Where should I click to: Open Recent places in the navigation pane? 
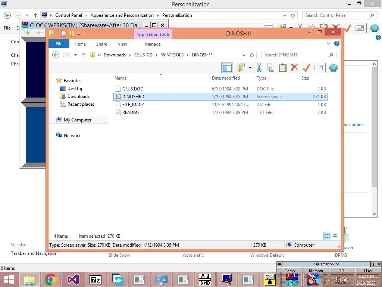coord(81,104)
